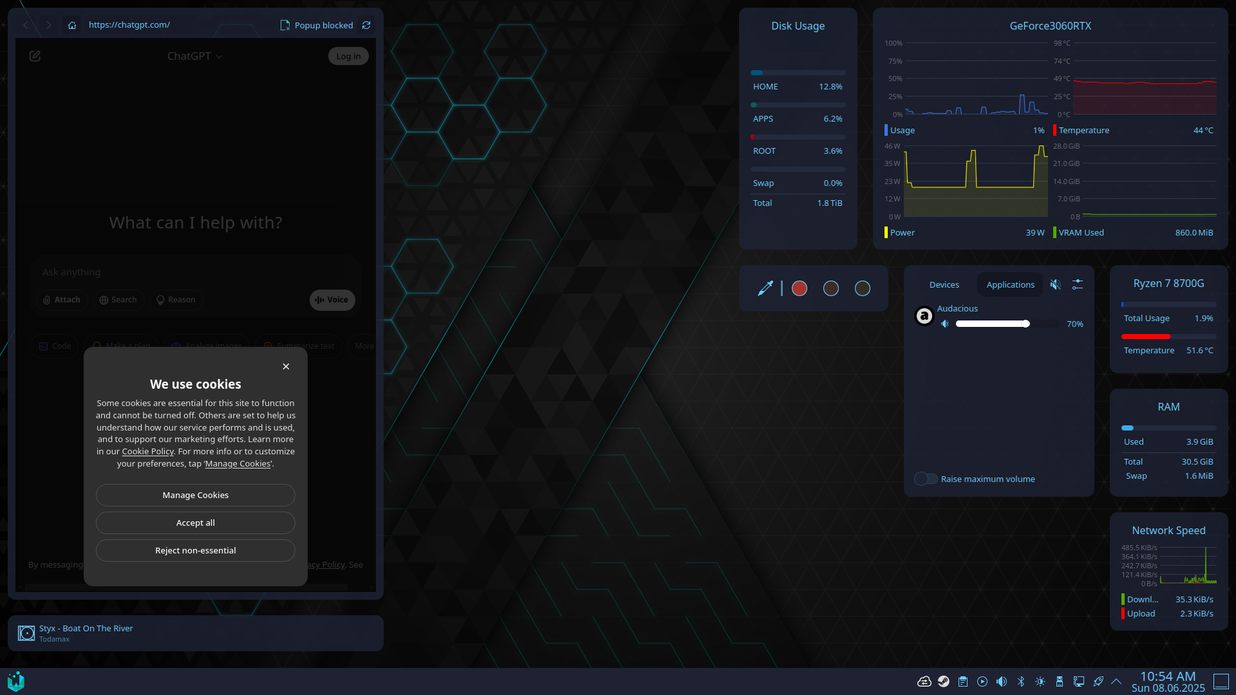Click the 10:54 AM clock
Screen dimensions: 1236x695
(x=1168, y=676)
